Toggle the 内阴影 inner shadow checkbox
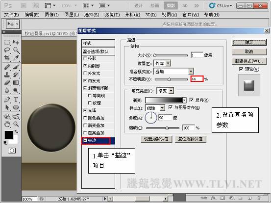This screenshot has height=203, width=271. (x=85, y=66)
